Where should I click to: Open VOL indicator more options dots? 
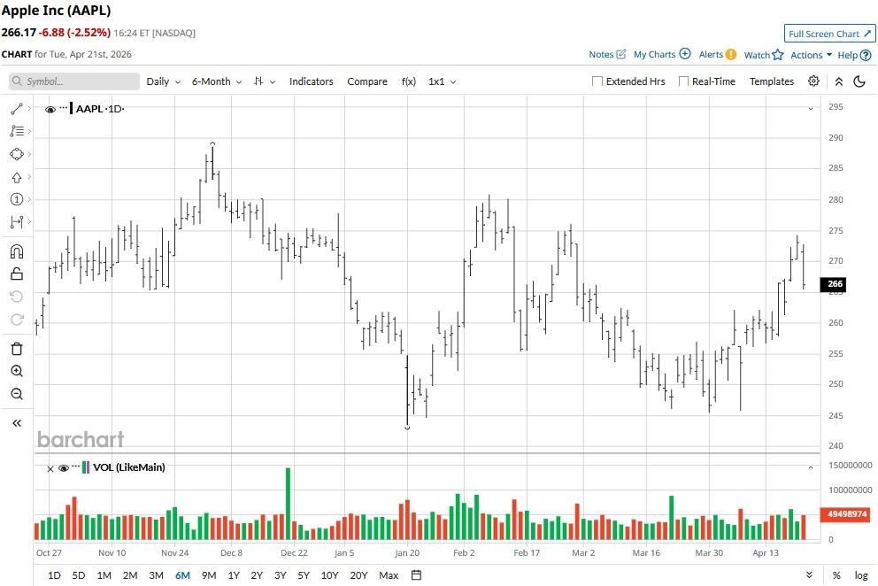tap(76, 466)
